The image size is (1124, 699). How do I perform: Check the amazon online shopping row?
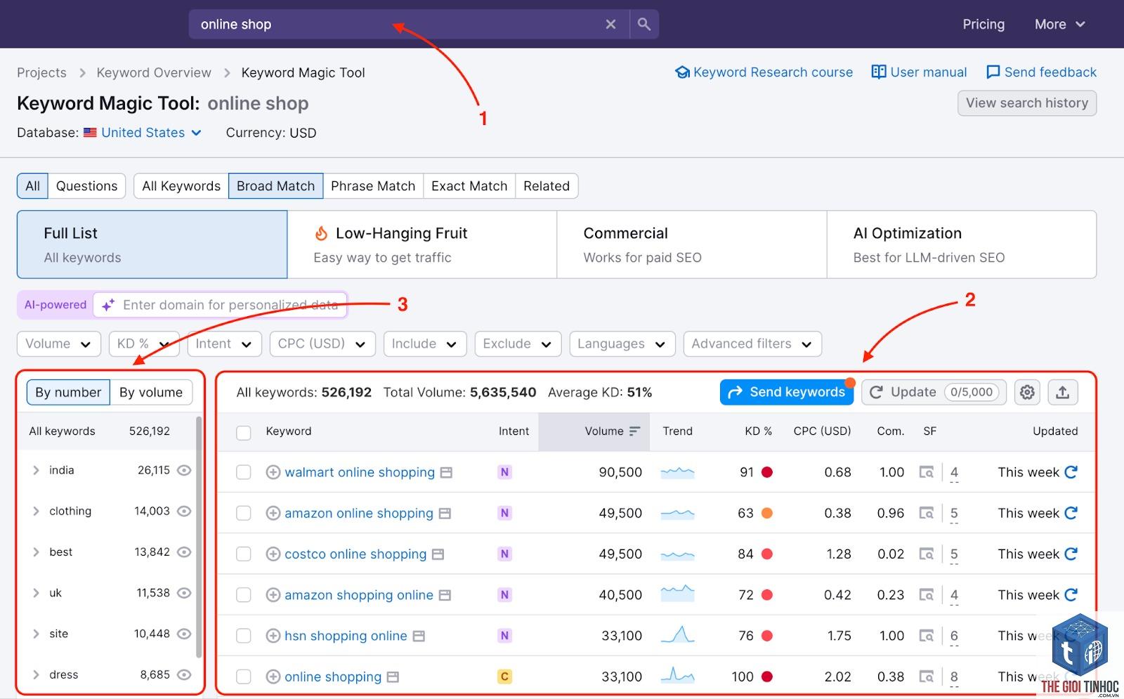point(244,513)
